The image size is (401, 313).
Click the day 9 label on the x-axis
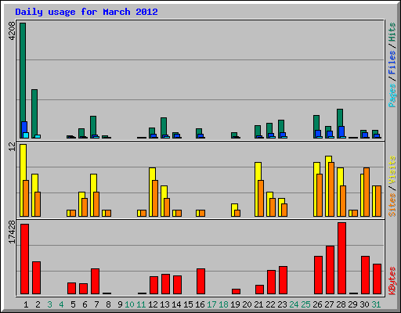(x=120, y=304)
